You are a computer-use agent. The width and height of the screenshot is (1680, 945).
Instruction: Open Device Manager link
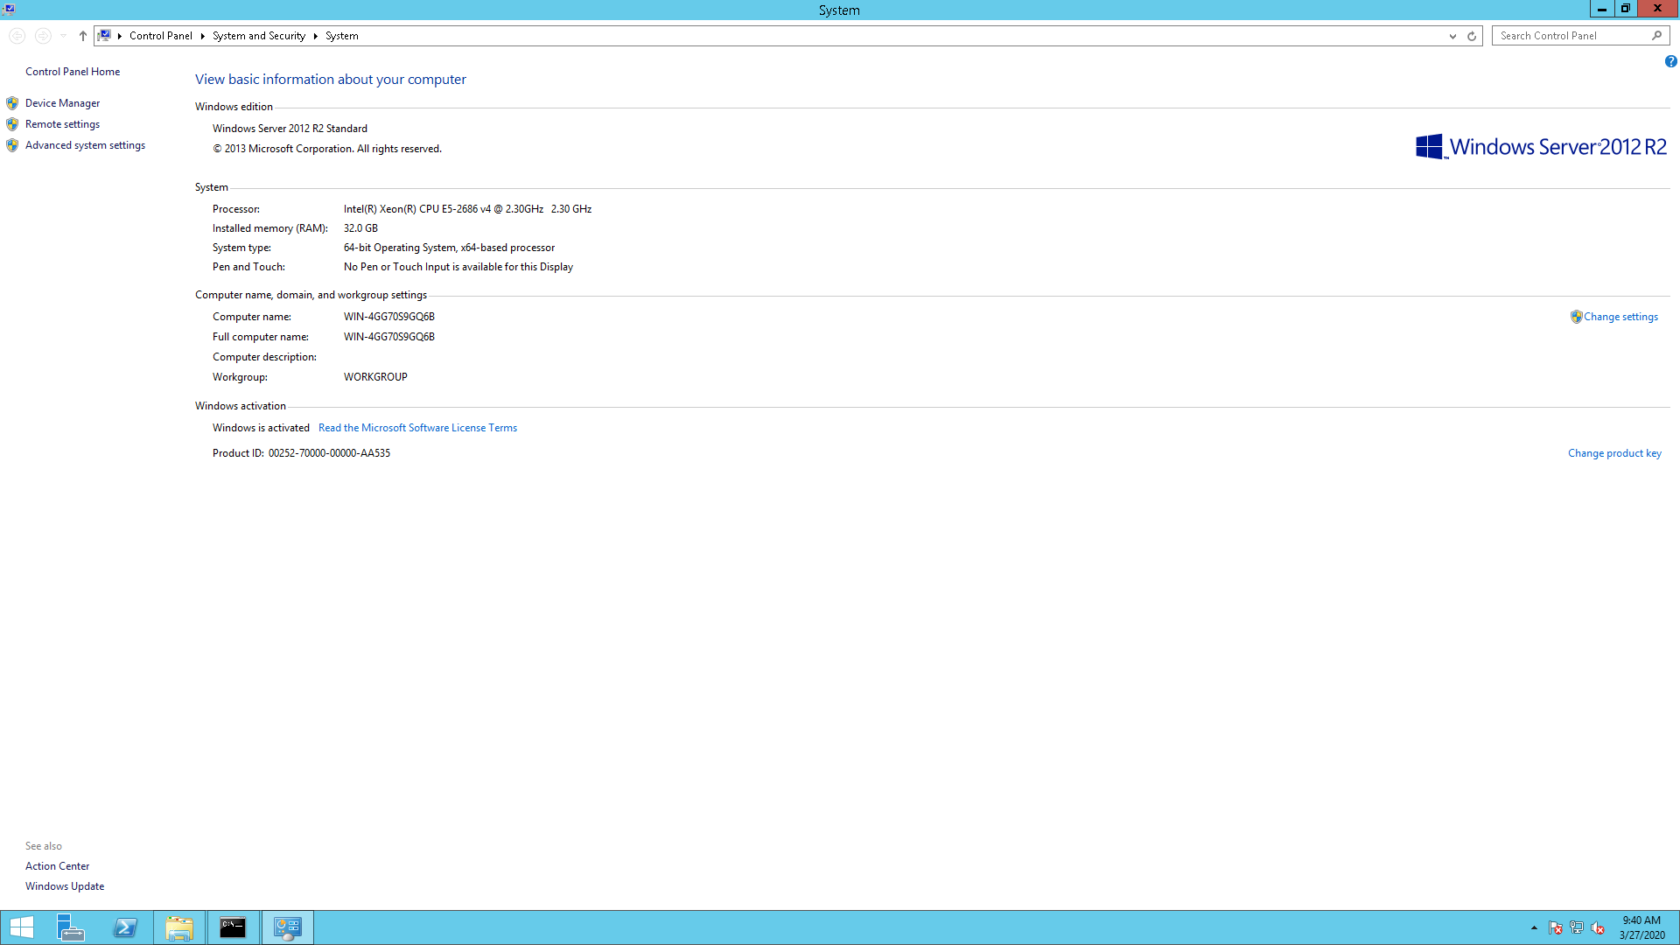pyautogui.click(x=62, y=103)
